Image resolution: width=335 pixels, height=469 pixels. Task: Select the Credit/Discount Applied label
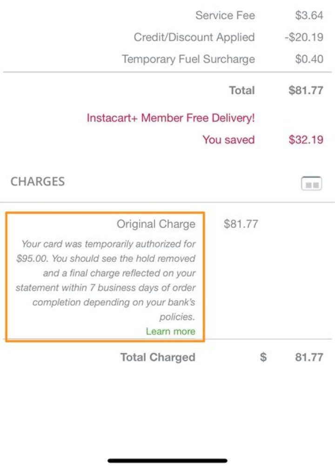coord(194,37)
